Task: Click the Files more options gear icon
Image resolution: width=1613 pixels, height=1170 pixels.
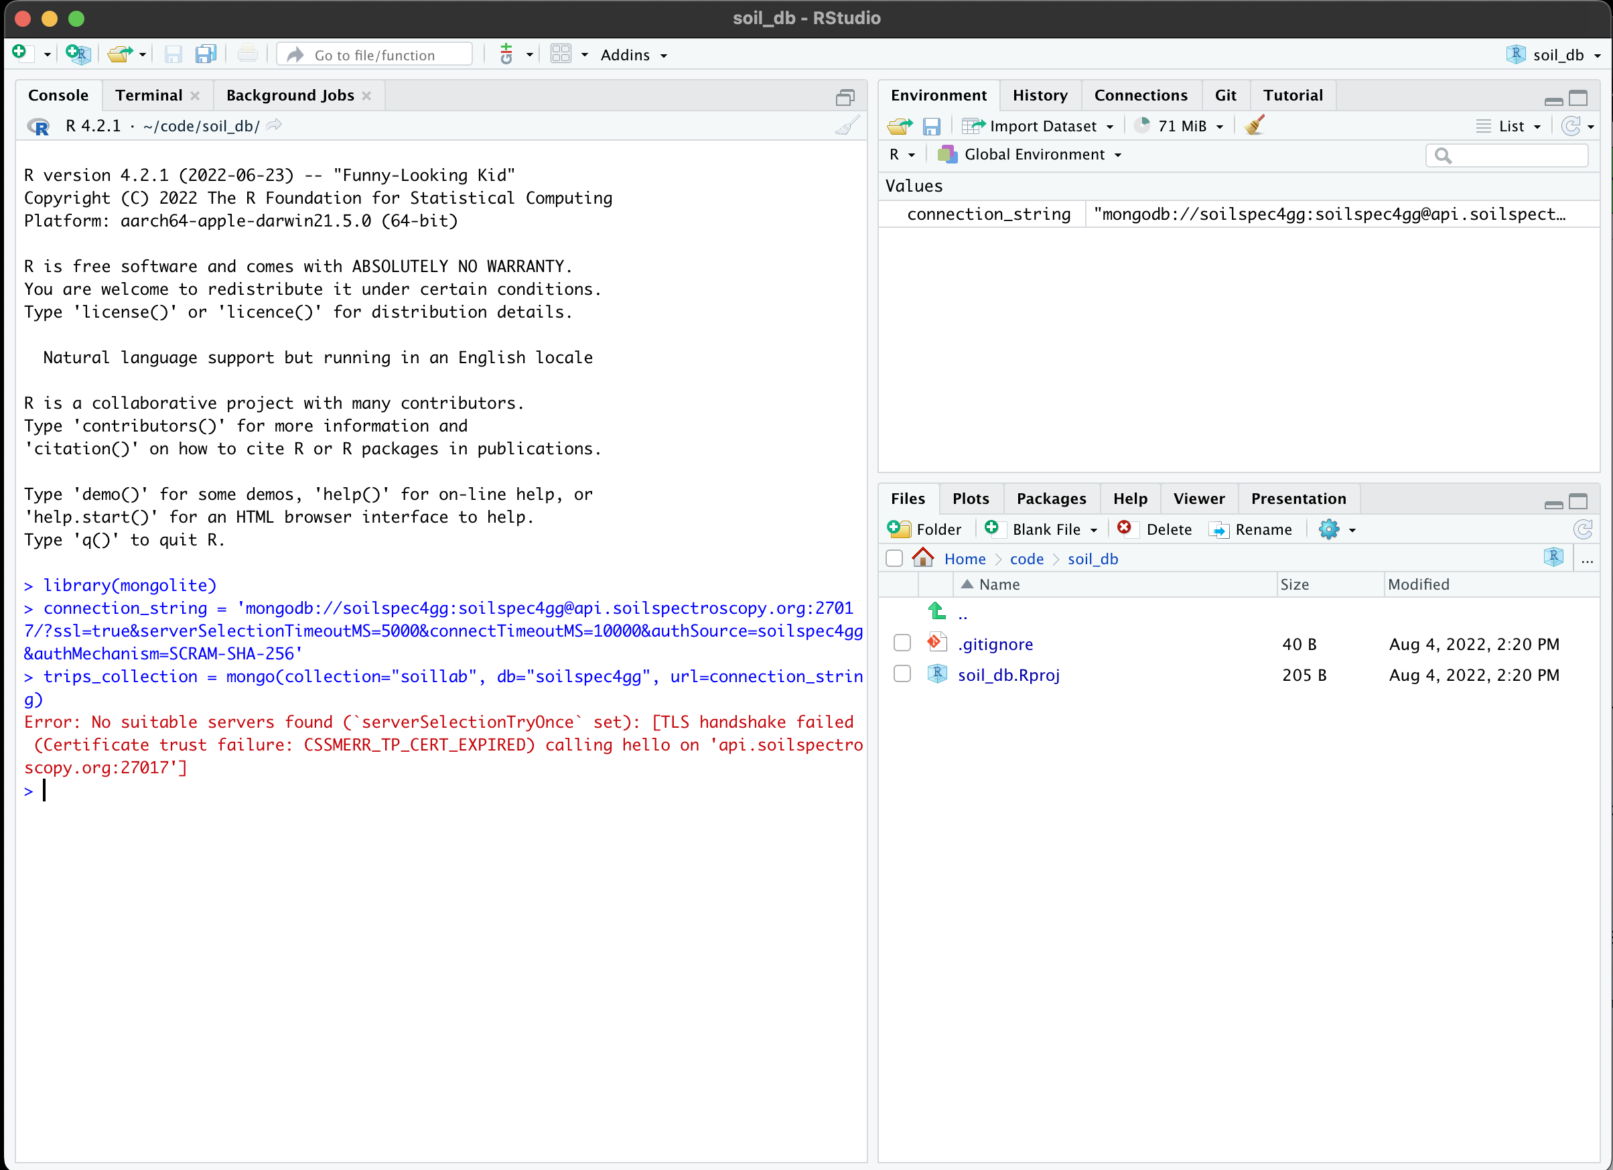Action: (x=1328, y=529)
